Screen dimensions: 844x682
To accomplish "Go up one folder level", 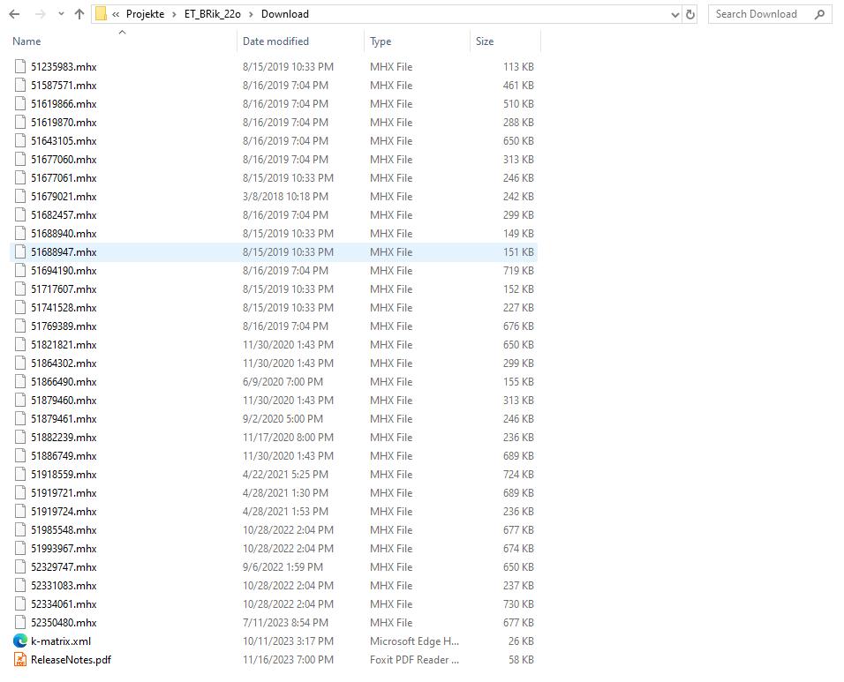I will click(79, 14).
